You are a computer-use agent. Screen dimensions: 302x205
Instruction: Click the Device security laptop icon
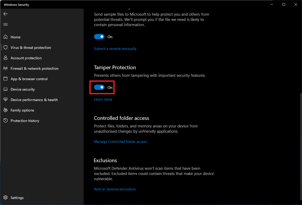tap(5, 89)
